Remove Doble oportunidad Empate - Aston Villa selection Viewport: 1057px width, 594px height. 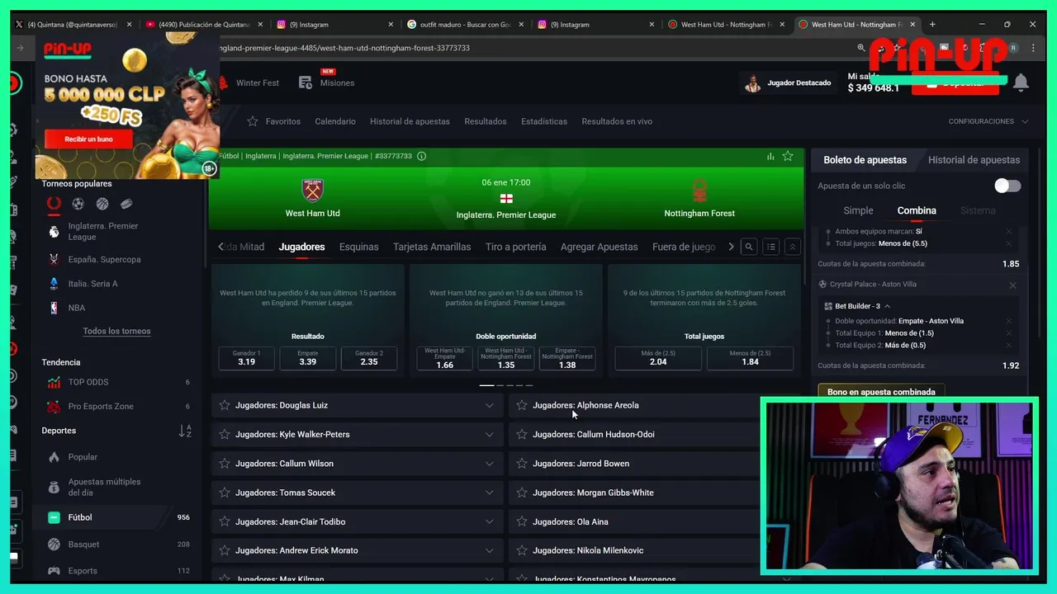pyautogui.click(x=1008, y=321)
